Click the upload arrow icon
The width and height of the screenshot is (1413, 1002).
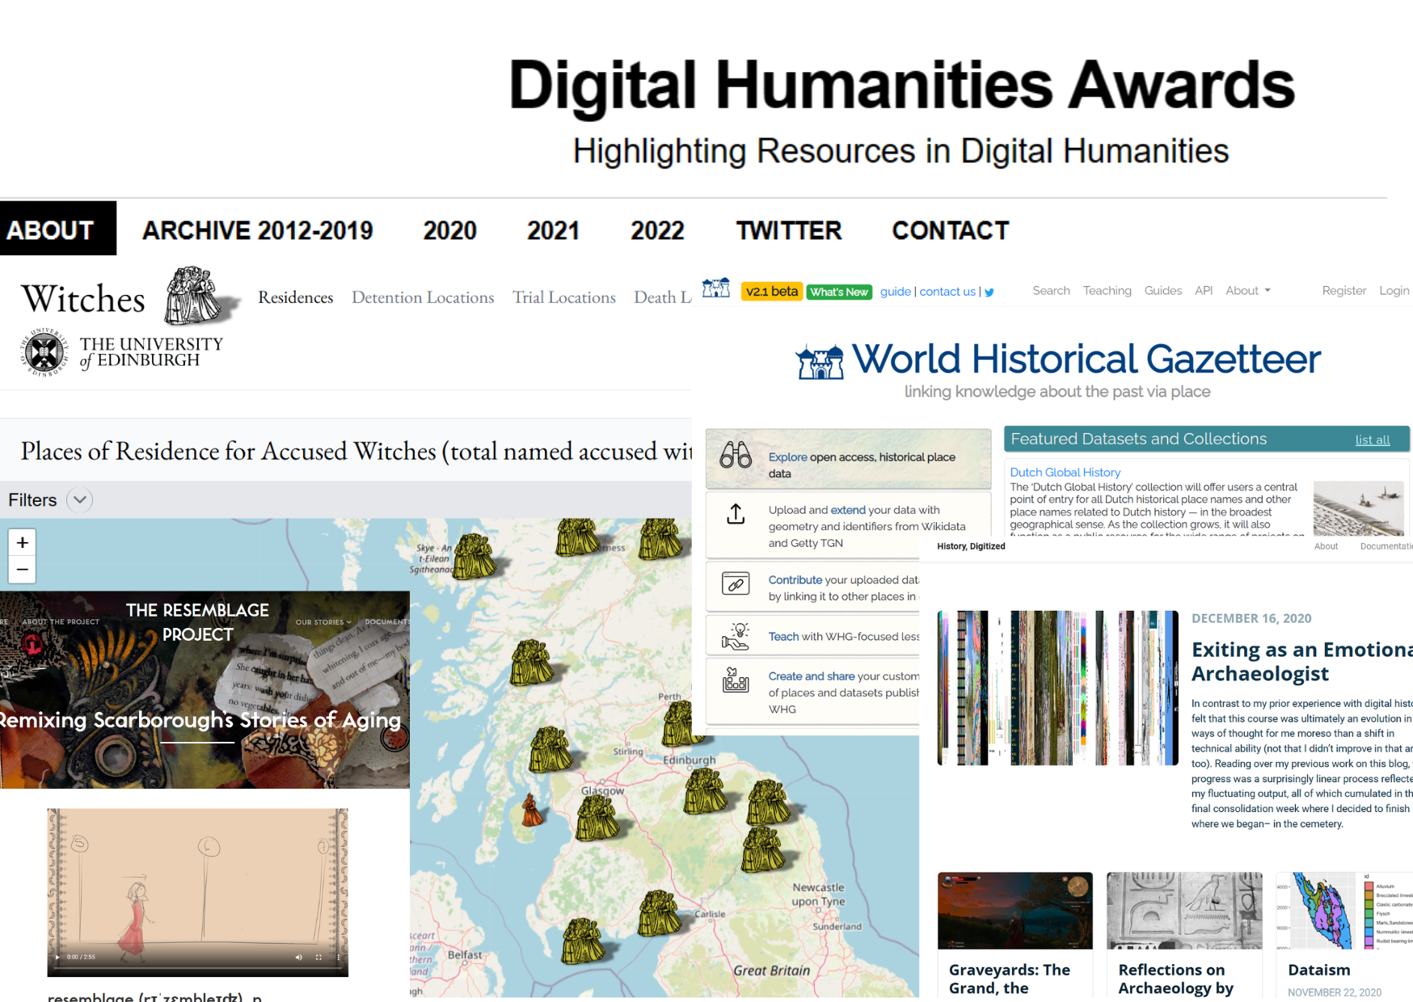tap(736, 514)
